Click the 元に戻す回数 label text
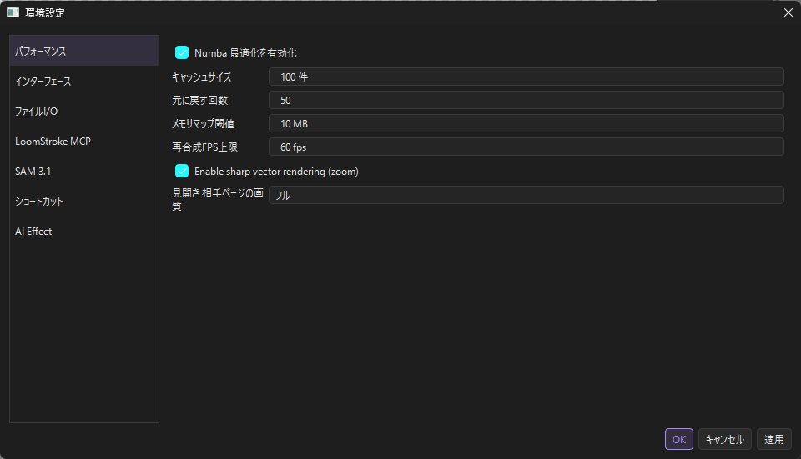This screenshot has width=801, height=459. [x=199, y=101]
